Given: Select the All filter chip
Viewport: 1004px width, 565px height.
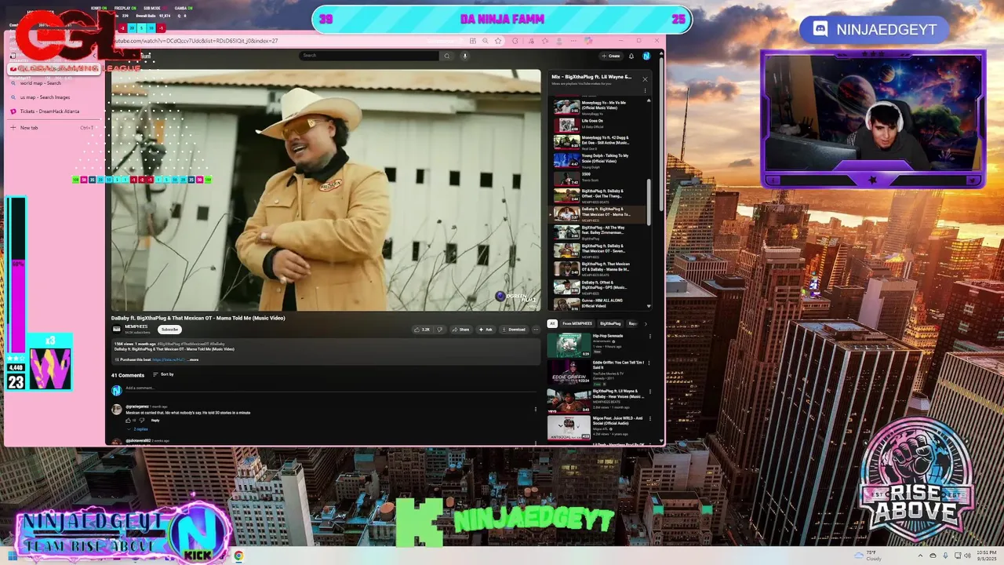Looking at the screenshot, I should [552, 323].
